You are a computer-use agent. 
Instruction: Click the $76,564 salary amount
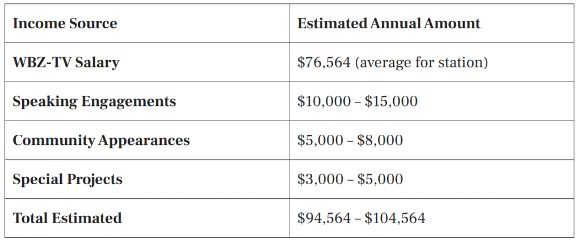(x=324, y=62)
